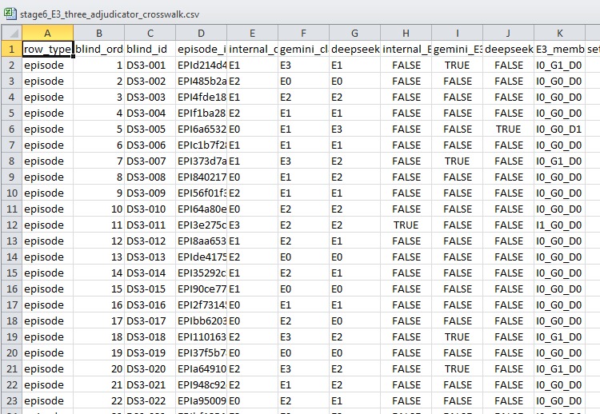Click the I0_G1_D0 cell in row 8
This screenshot has height=414, width=600.
(560, 161)
